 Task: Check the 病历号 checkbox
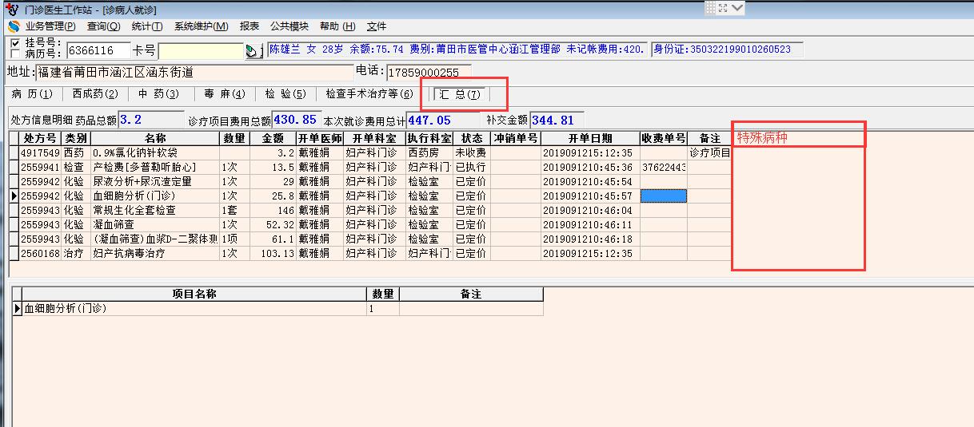[16, 53]
